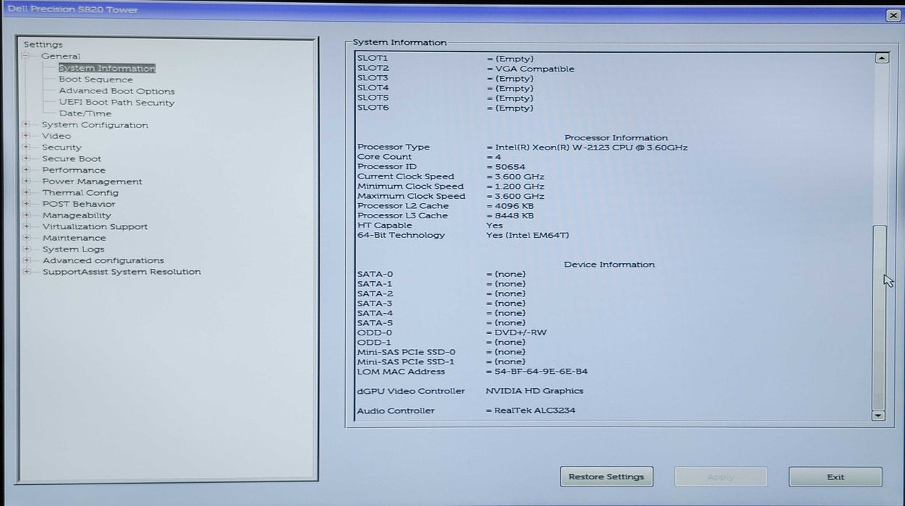Click the Restore Settings button

(x=606, y=477)
